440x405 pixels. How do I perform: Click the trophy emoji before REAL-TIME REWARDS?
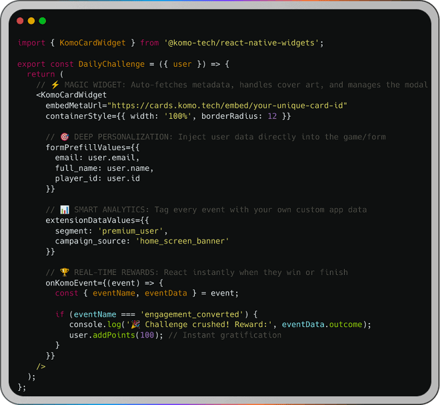tap(65, 272)
